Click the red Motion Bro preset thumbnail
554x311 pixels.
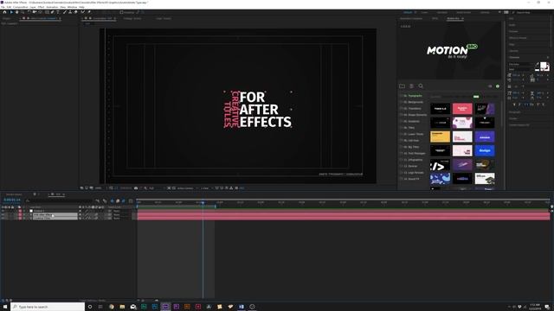[x=462, y=109]
